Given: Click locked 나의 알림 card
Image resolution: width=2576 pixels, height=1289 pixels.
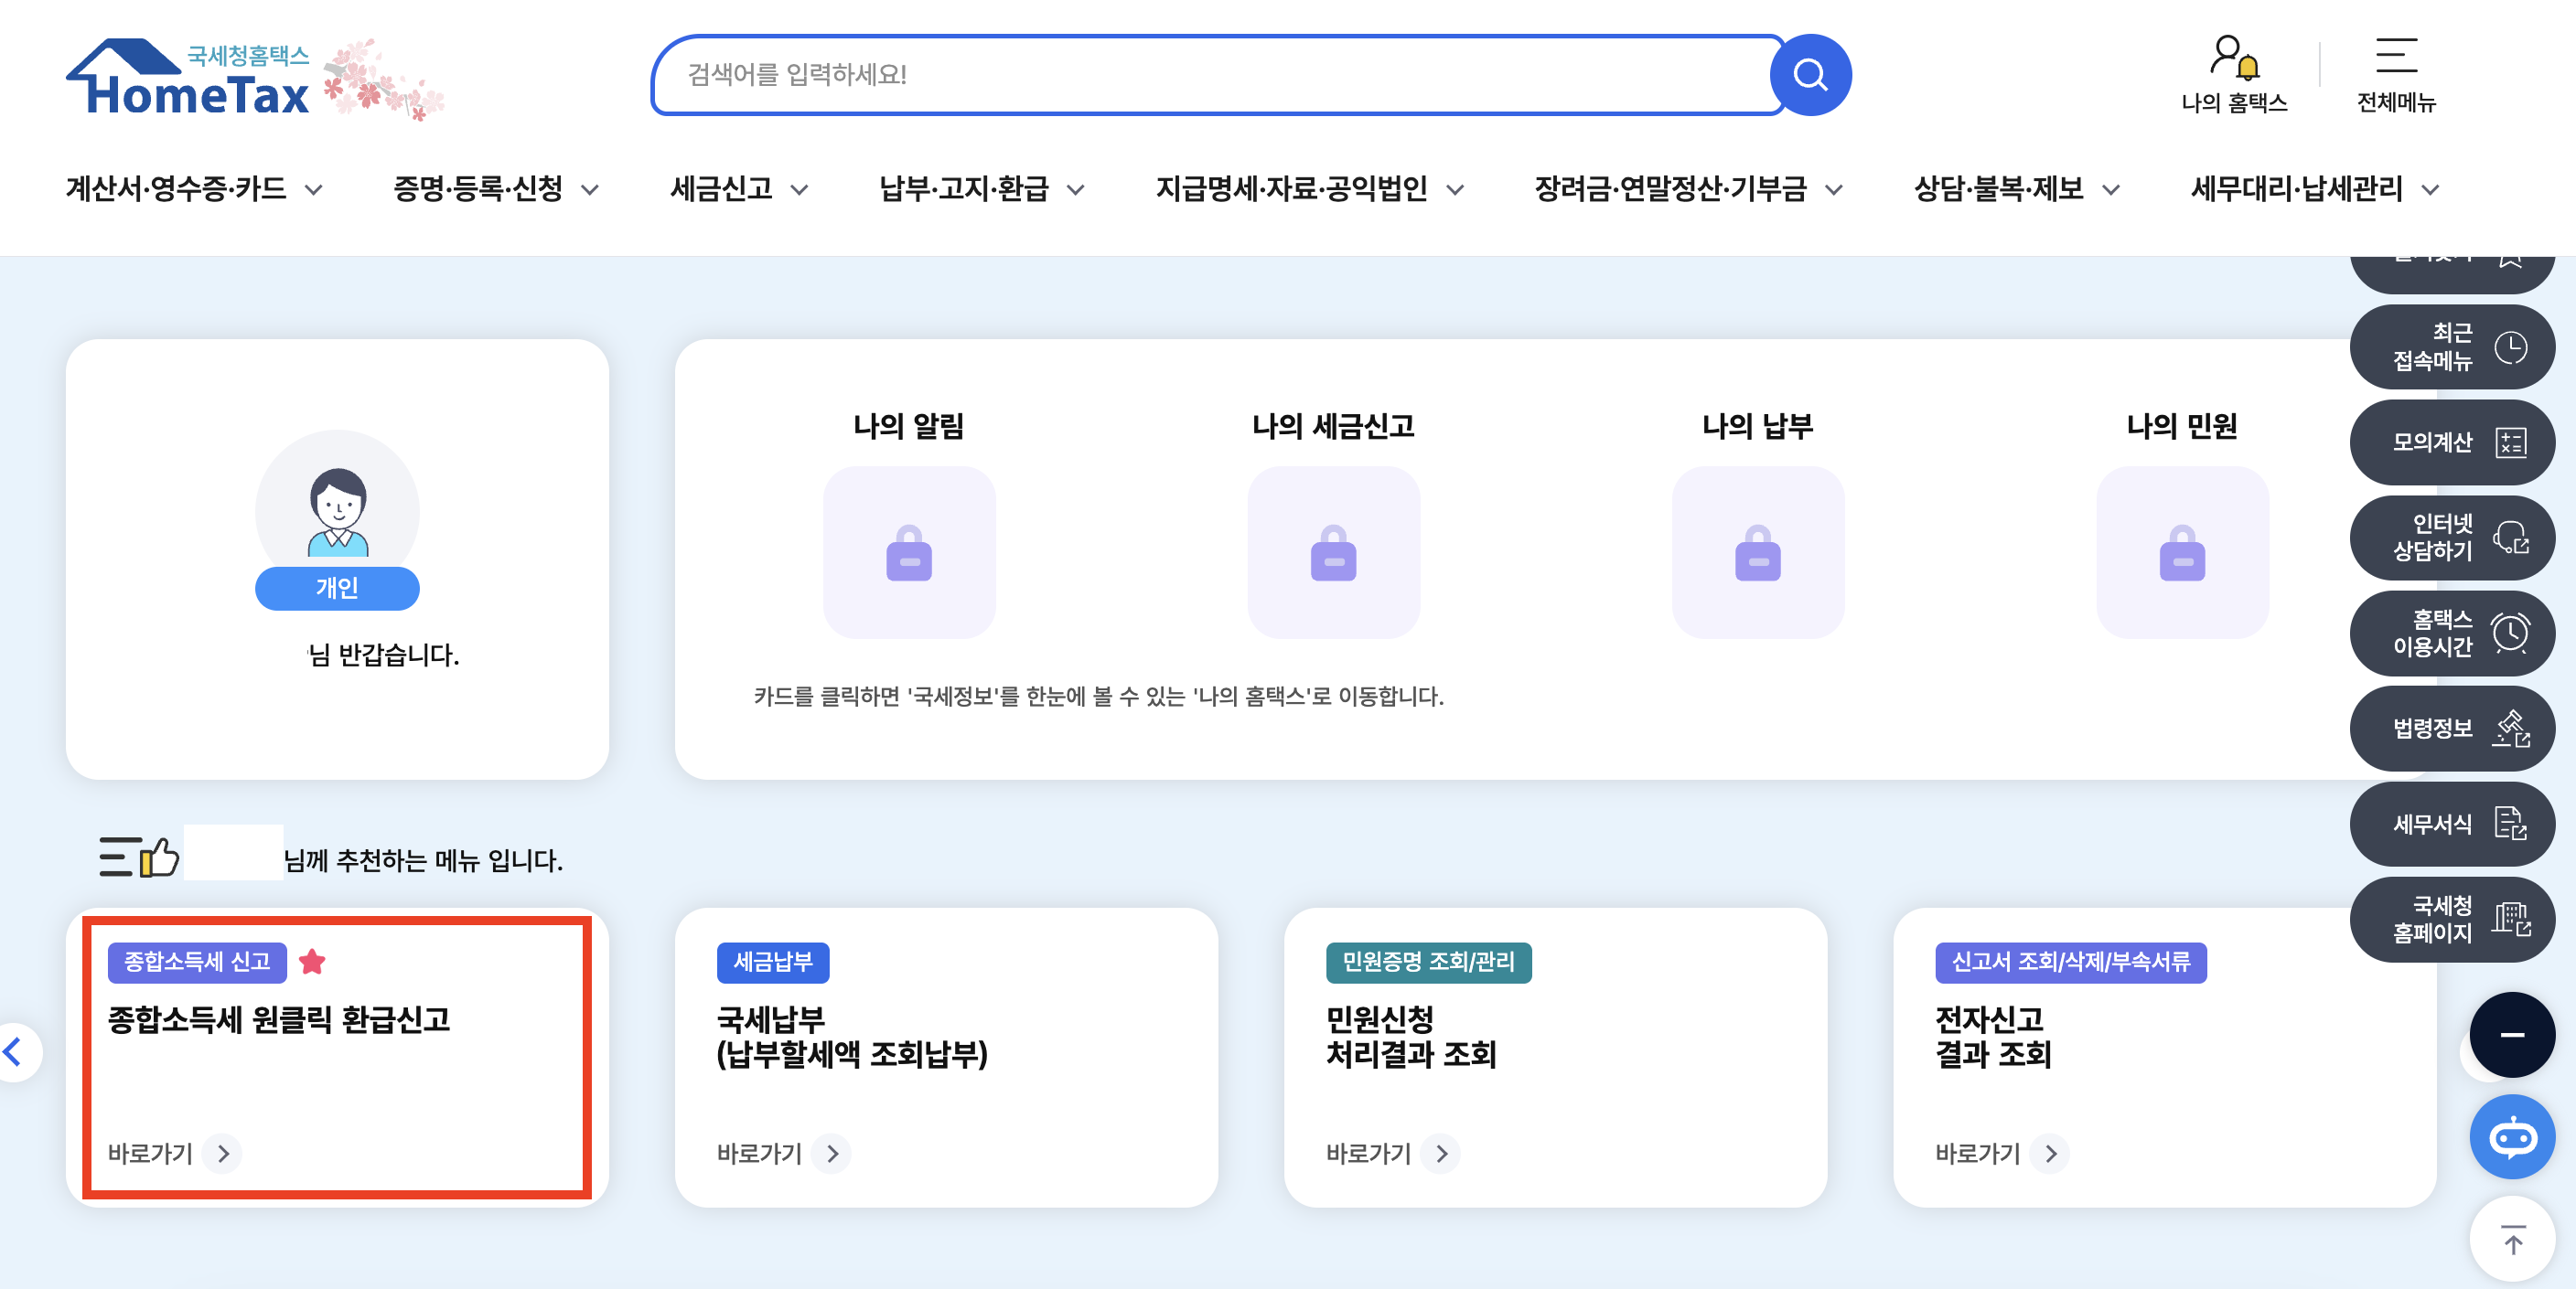Looking at the screenshot, I should 908,552.
